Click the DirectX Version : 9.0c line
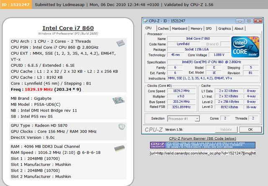Image resolution: width=268 pixels, height=186 pixels. (33, 138)
